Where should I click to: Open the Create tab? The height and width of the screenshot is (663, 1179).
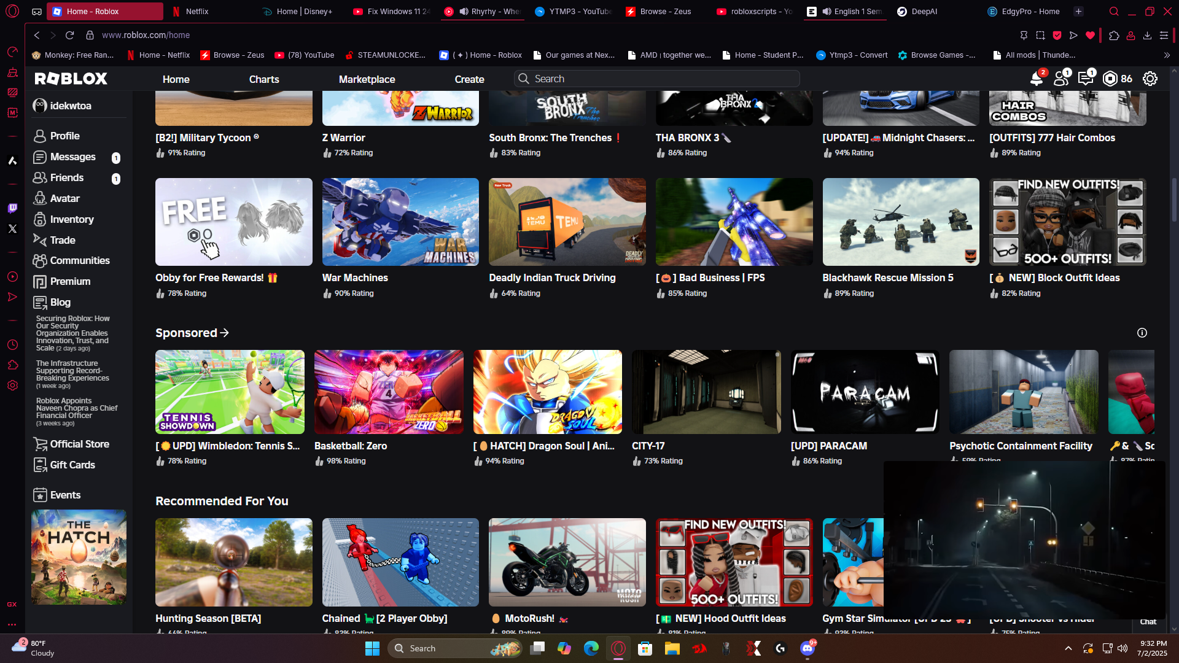470,79
